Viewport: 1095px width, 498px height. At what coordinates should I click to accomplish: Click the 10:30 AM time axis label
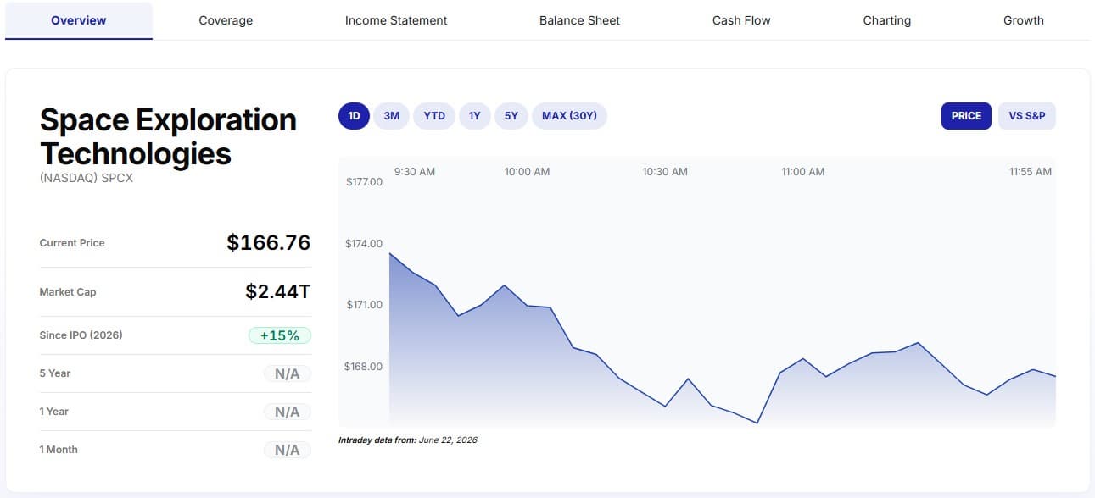coord(665,172)
